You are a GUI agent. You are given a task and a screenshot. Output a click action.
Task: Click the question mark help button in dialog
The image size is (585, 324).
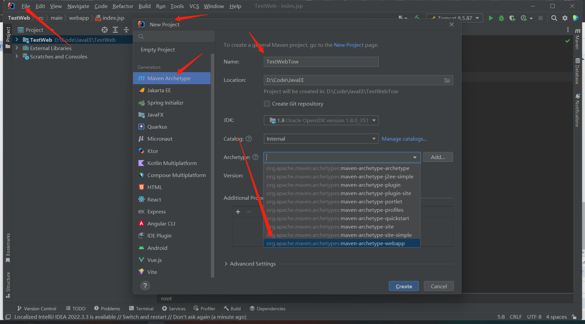(145, 286)
